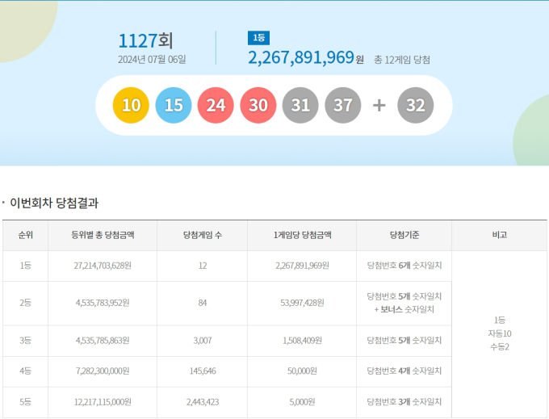This screenshot has height=419, width=549.
Task: Click the 당첨기준 column header
Action: click(x=404, y=235)
